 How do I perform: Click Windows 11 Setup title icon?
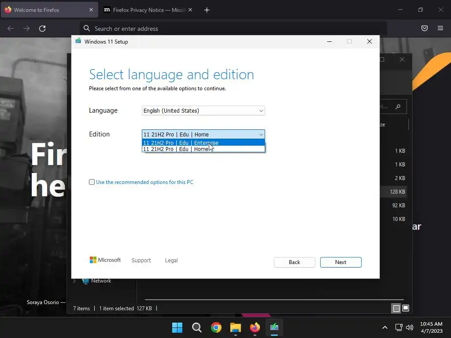[x=78, y=41]
